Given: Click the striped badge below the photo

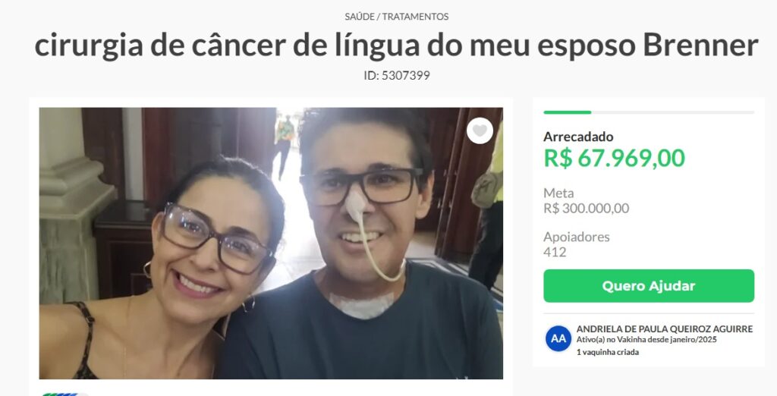Looking at the screenshot, I should [x=64, y=394].
